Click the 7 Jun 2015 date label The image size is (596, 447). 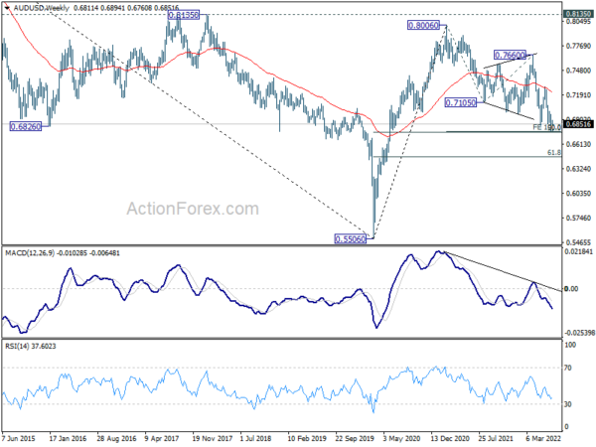(18, 438)
